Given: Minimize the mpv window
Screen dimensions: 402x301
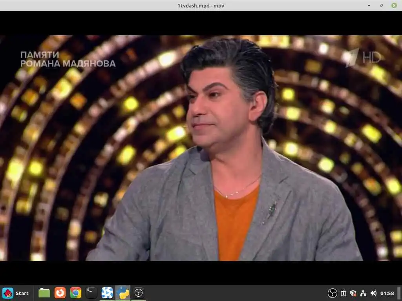Looking at the screenshot, I should 369,5.
